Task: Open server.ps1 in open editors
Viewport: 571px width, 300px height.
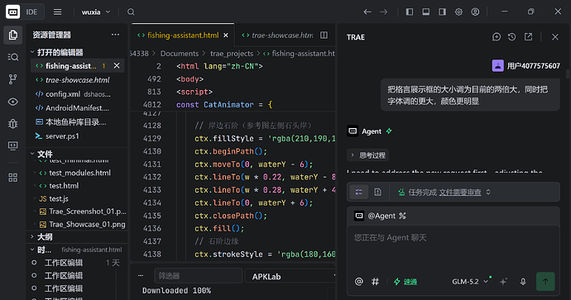Action: tap(78, 136)
